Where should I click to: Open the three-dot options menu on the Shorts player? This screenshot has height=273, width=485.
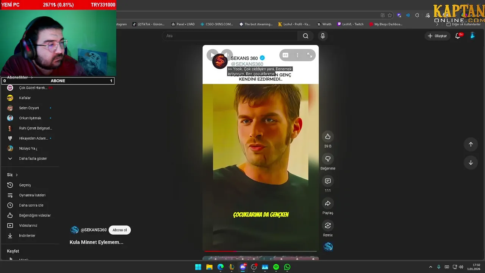(x=297, y=55)
